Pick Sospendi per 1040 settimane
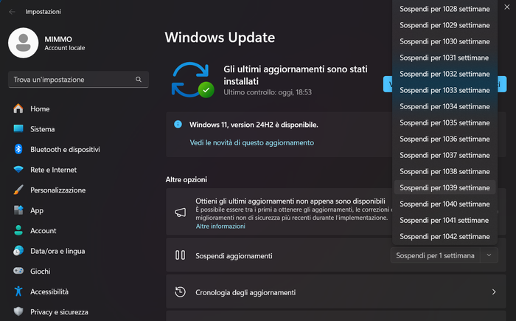Viewport: 516px width, 321px height. 444,204
